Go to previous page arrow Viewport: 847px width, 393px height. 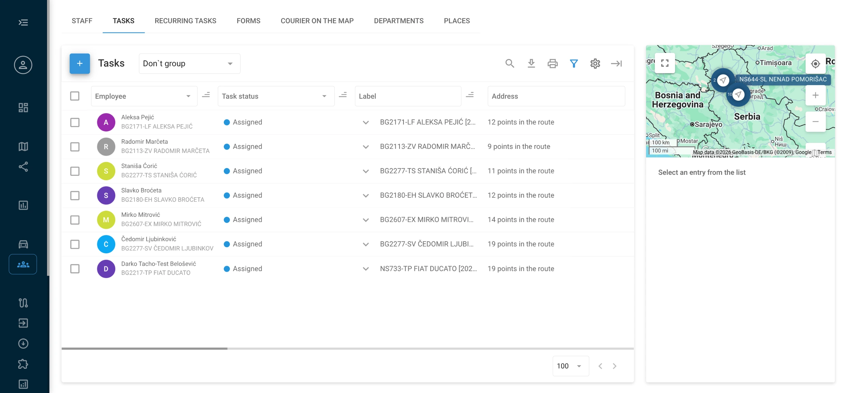coord(600,366)
